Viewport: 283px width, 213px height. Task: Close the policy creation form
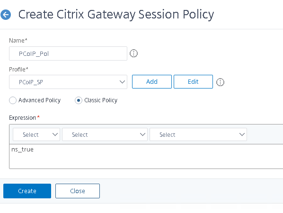[x=78, y=191]
